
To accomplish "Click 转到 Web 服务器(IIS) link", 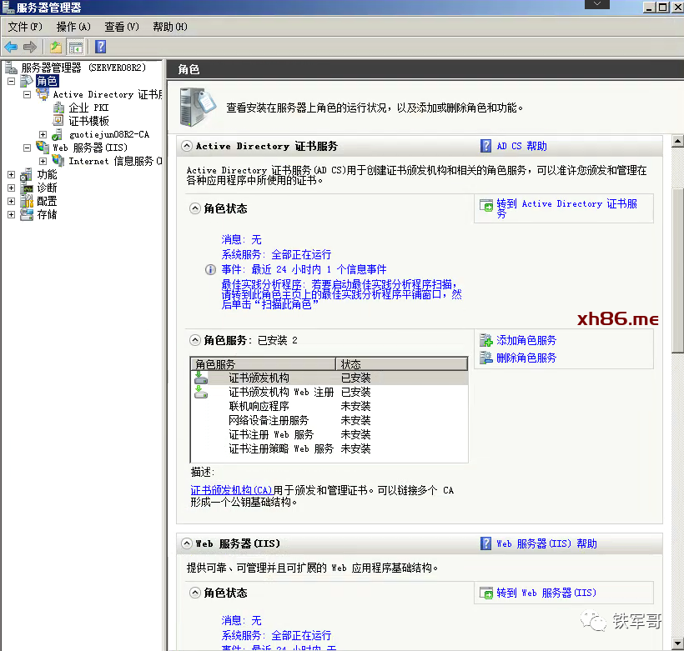I will tap(546, 593).
